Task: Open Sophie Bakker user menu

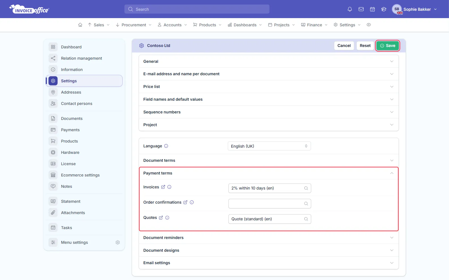Action: (x=414, y=9)
